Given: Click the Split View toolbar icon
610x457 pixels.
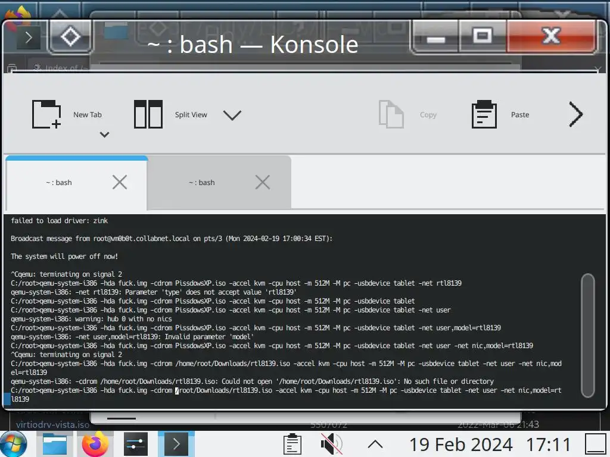Looking at the screenshot, I should (x=148, y=114).
